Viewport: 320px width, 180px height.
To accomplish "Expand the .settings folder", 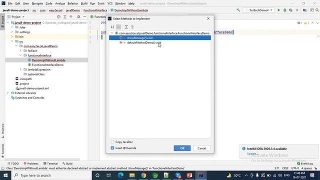I will click(x=12, y=32).
